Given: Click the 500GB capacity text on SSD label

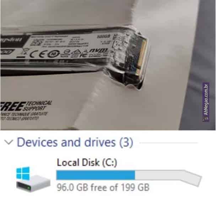Looking at the screenshot, I should [103, 37].
